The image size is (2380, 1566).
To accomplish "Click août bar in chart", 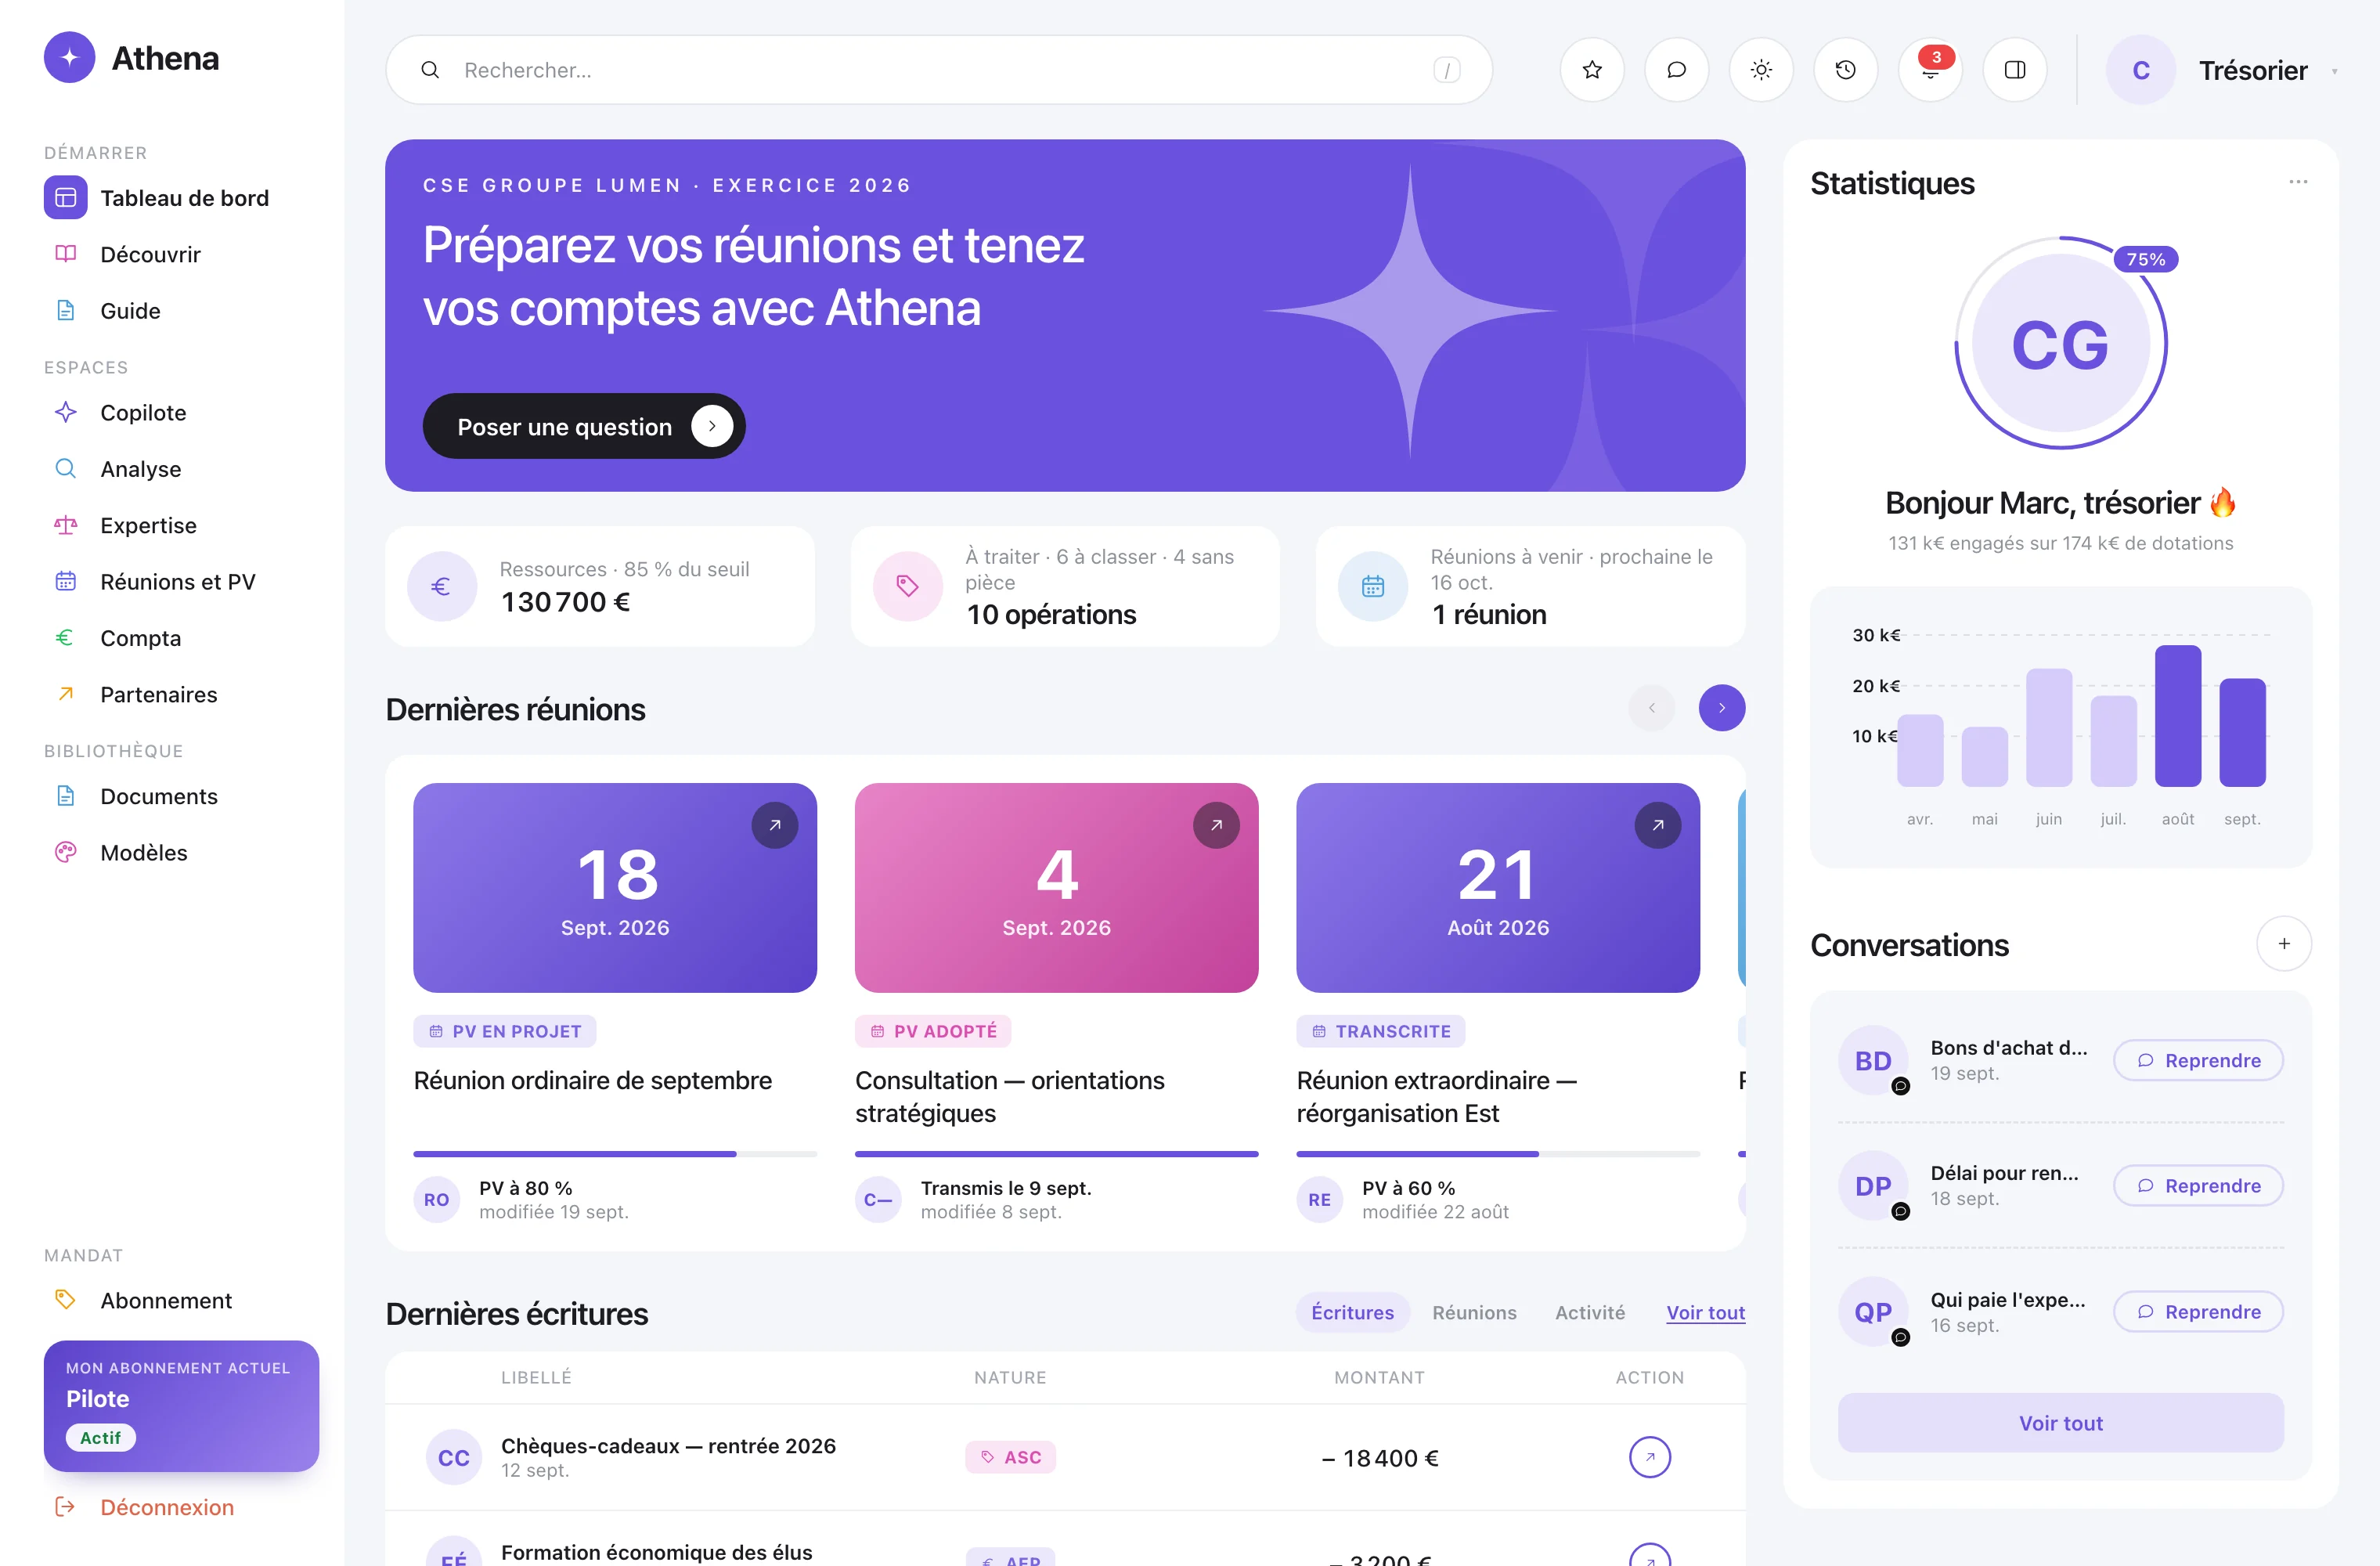I will (x=2178, y=716).
